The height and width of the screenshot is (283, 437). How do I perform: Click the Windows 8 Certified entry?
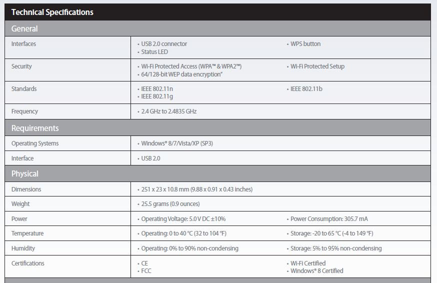(317, 271)
